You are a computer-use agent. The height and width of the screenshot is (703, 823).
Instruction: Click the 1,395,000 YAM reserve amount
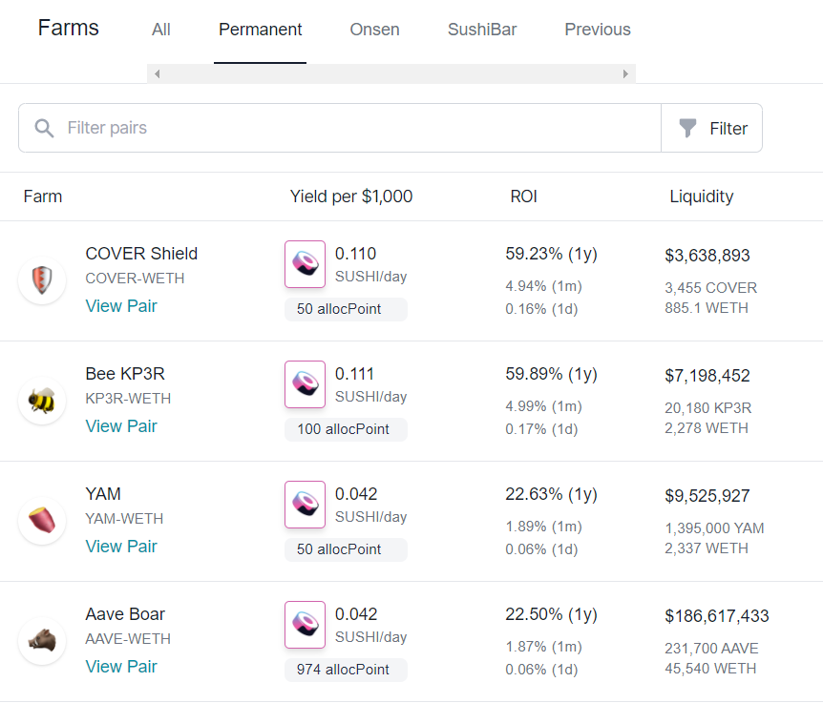714,527
